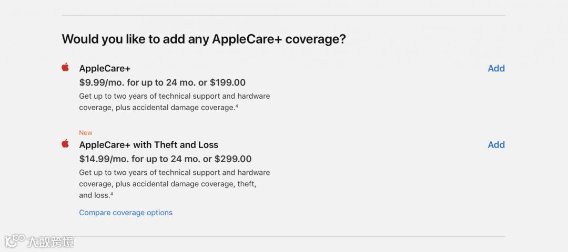Image resolution: width=568 pixels, height=252 pixels.
Task: Add the basic AppleCare+ plan
Action: pos(496,68)
